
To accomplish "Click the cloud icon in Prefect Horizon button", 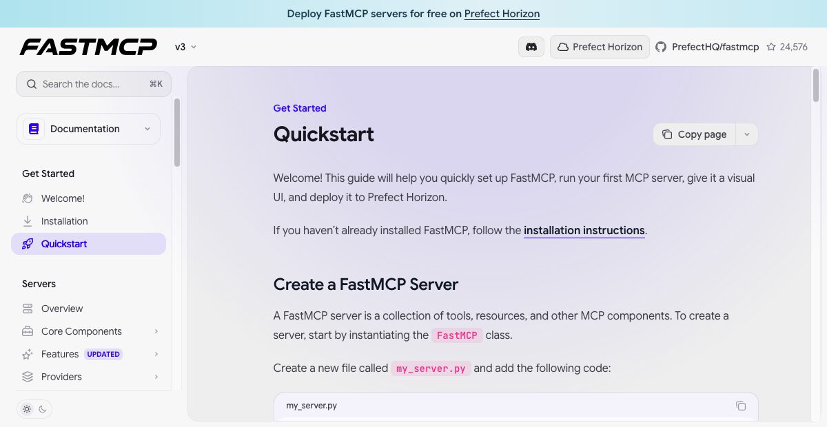I will tap(563, 47).
